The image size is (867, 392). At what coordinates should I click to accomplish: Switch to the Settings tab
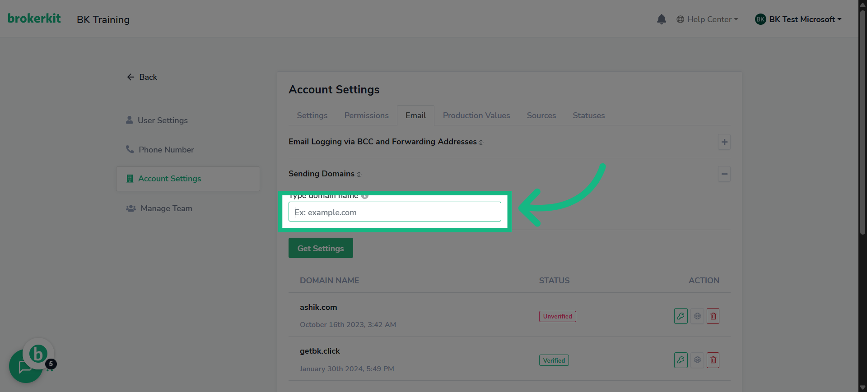[x=312, y=115]
